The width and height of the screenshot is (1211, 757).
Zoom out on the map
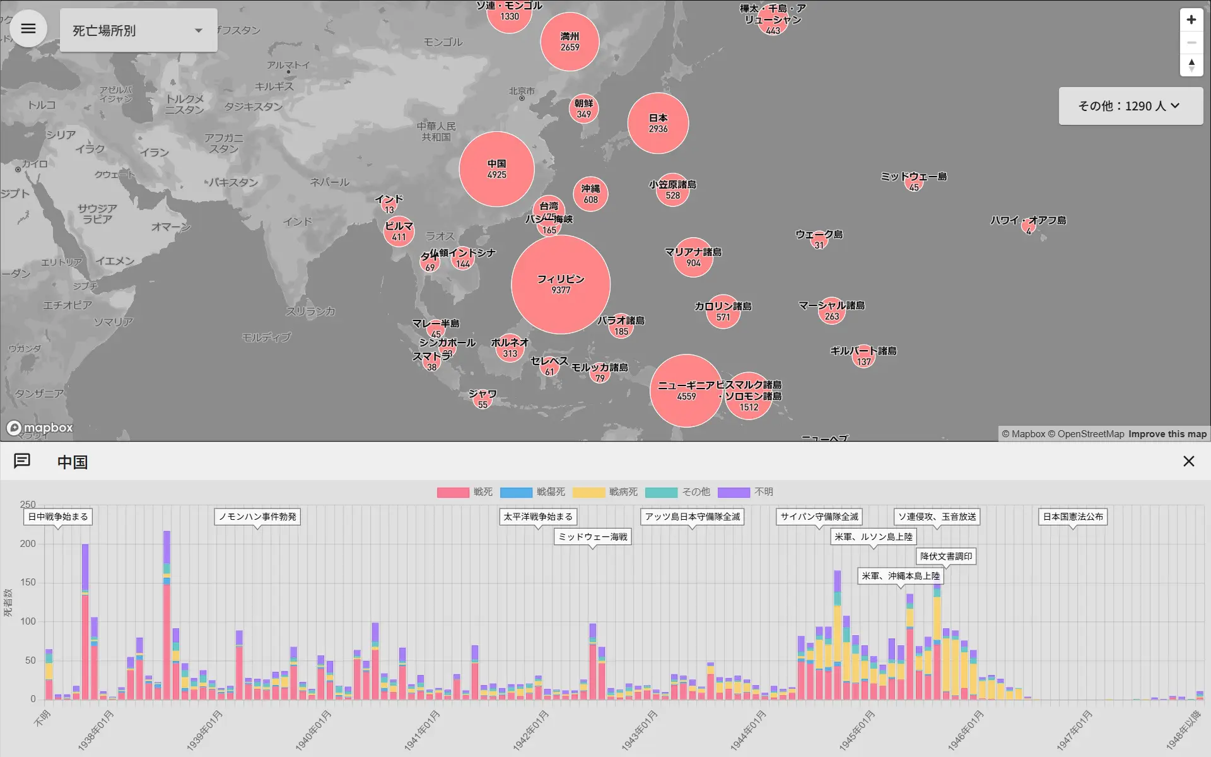coord(1191,42)
